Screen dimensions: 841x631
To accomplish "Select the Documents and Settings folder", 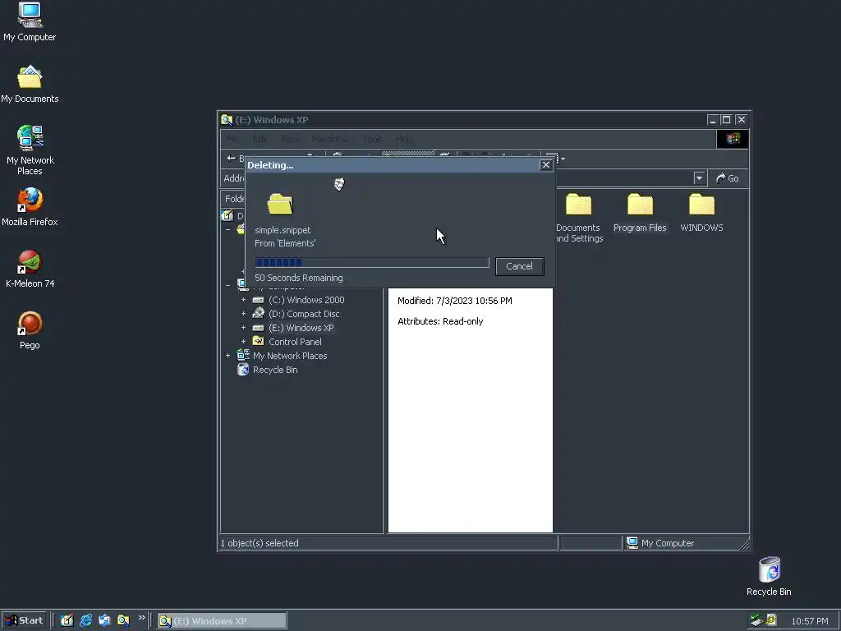I will (x=579, y=218).
